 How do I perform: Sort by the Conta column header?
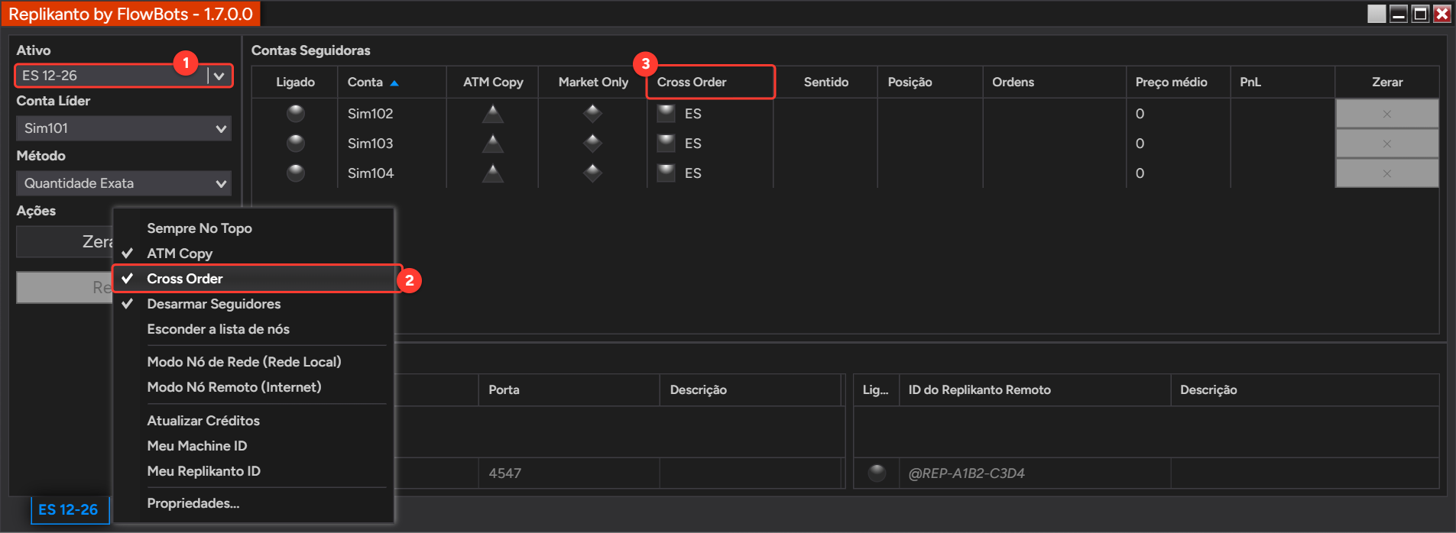391,82
